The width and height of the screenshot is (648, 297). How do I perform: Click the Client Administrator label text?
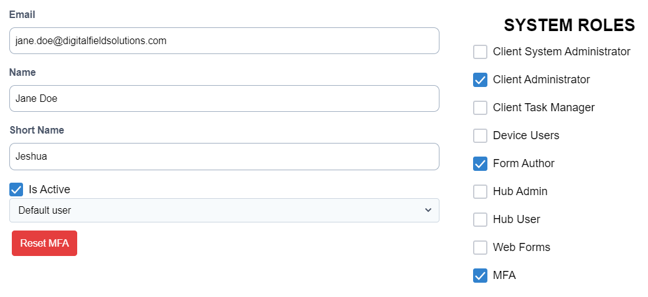541,80
